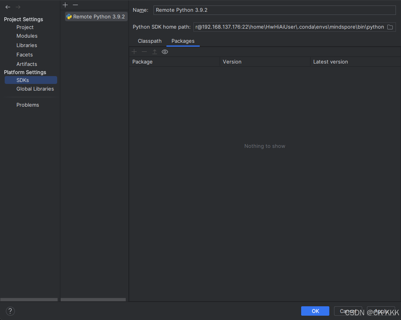The height and width of the screenshot is (320, 401).
Task: Upgrade package with the up arrow icon
Action: (x=154, y=52)
